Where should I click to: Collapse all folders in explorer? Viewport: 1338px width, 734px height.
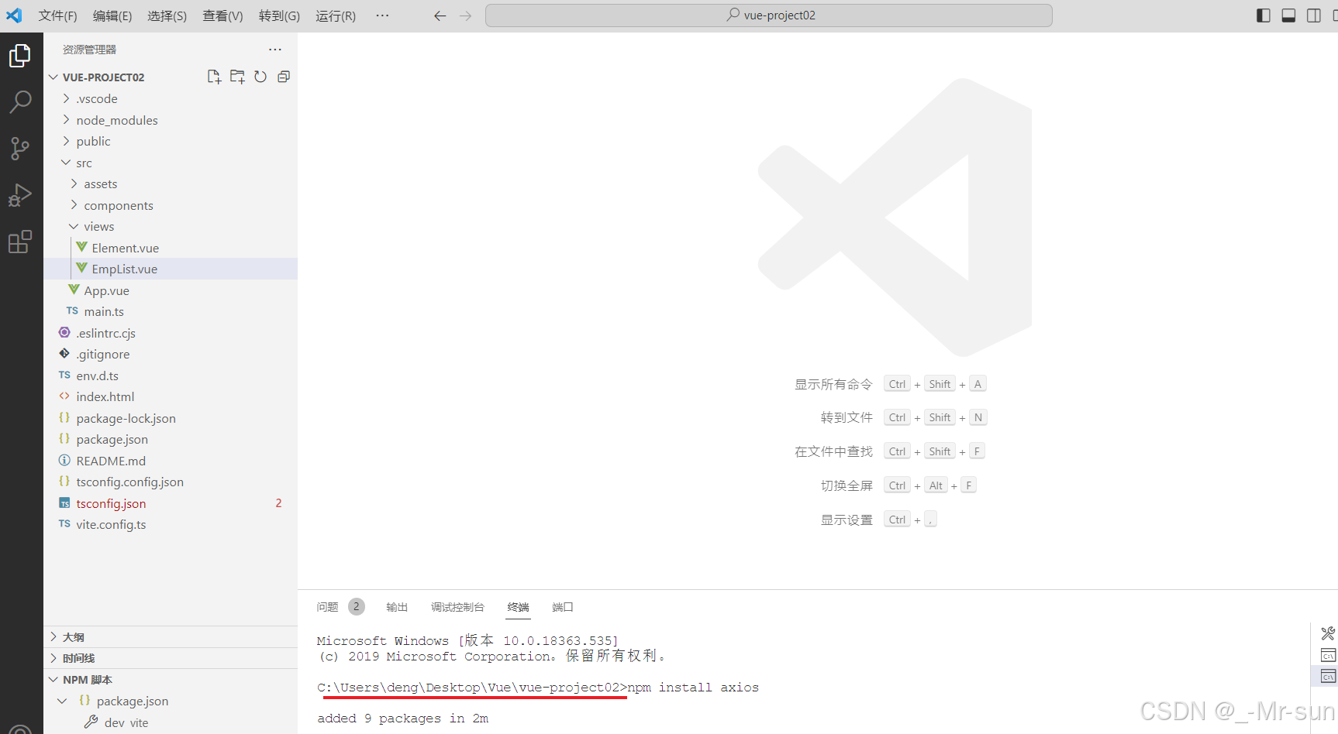coord(284,77)
